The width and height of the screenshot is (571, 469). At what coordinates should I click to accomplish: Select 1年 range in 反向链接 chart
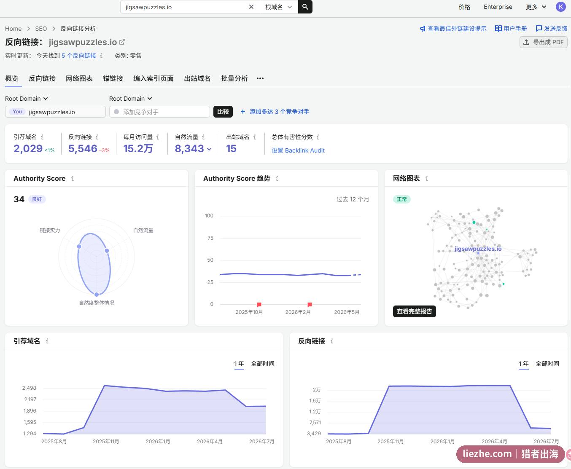tap(523, 364)
